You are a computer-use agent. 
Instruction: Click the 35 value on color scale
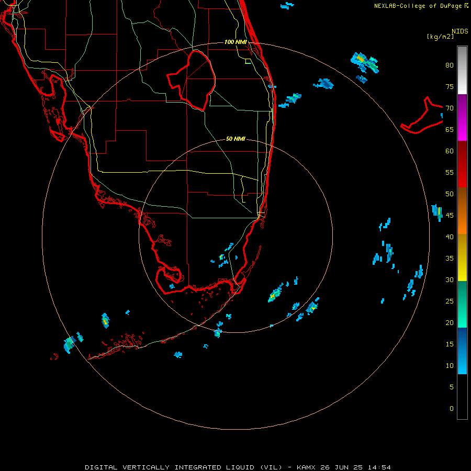click(450, 259)
